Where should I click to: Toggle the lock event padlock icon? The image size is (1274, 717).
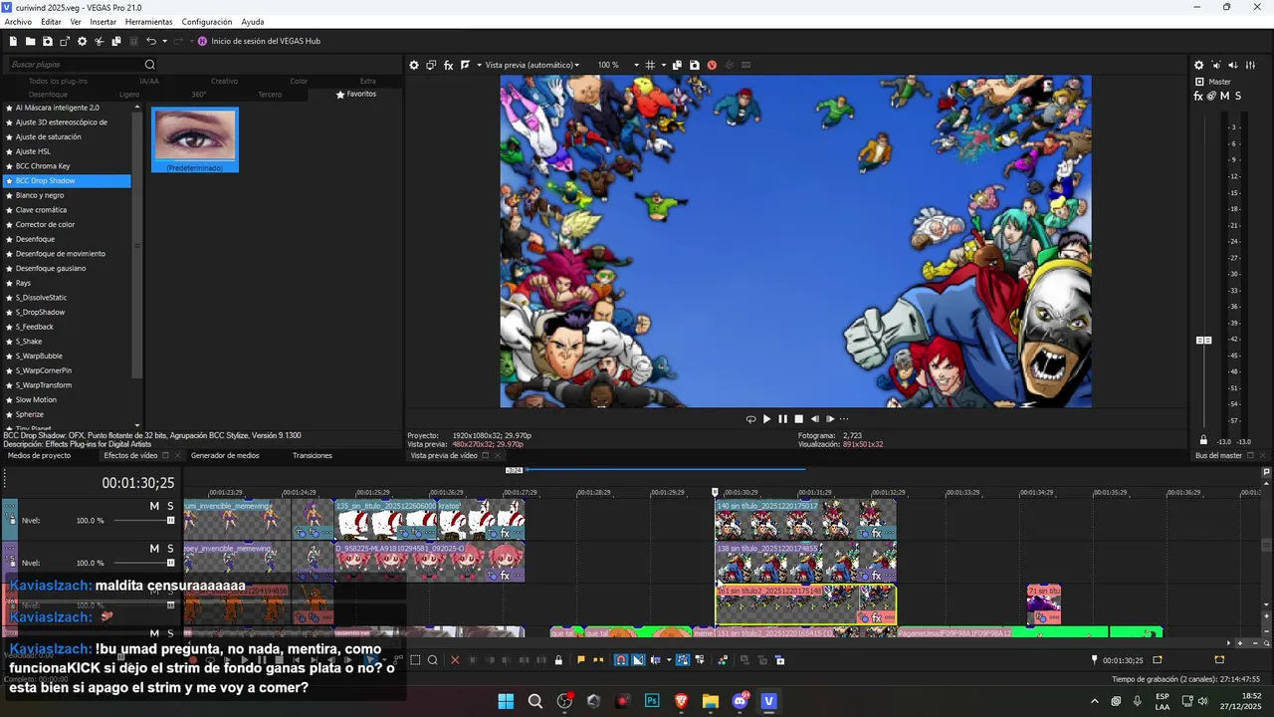click(x=557, y=660)
